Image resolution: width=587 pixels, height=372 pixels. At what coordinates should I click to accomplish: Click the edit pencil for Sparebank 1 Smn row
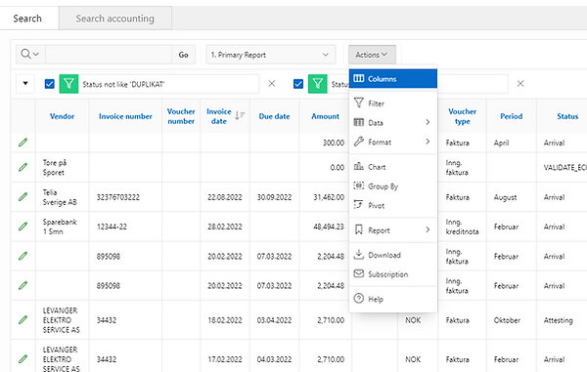tap(23, 227)
